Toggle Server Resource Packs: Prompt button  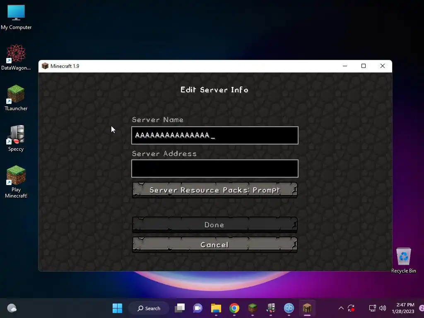(215, 190)
